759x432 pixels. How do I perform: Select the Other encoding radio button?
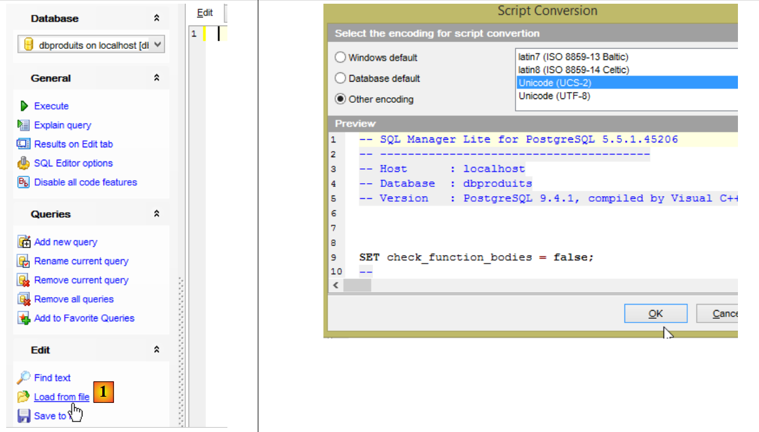tap(340, 99)
